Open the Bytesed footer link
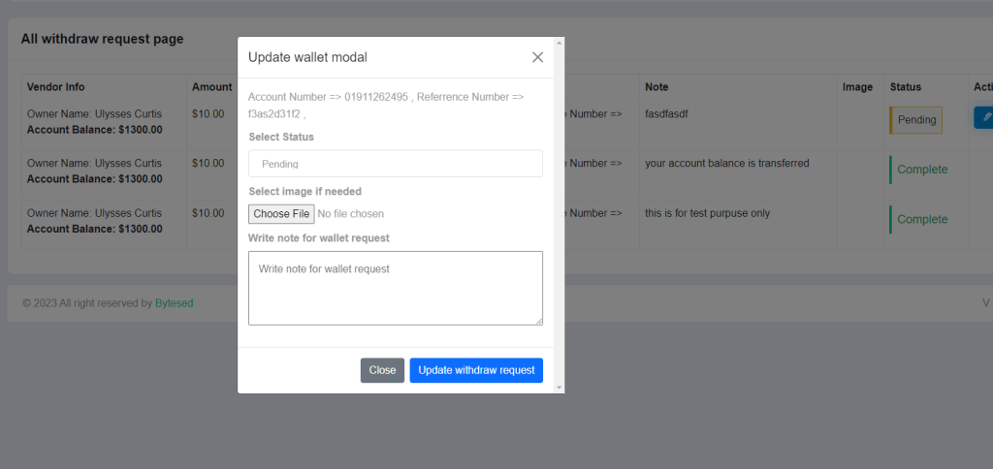The height and width of the screenshot is (469, 993). 175,303
